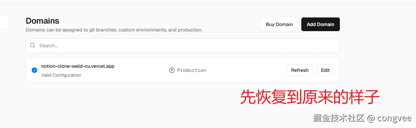Image resolution: width=416 pixels, height=128 pixels.
Task: Click empty area inside the domain row card
Action: pos(246,70)
